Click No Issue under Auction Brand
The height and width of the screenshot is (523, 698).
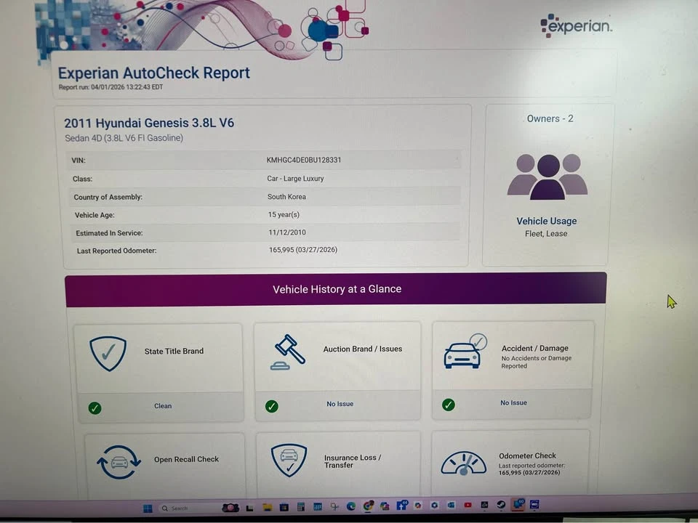pyautogui.click(x=340, y=404)
